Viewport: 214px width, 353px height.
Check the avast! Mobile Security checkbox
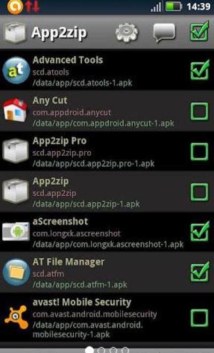coord(200,318)
